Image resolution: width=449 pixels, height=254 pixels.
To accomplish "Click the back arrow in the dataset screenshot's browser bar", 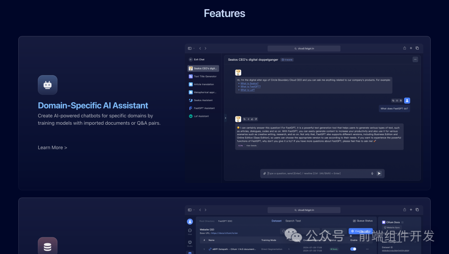I will pos(200,210).
